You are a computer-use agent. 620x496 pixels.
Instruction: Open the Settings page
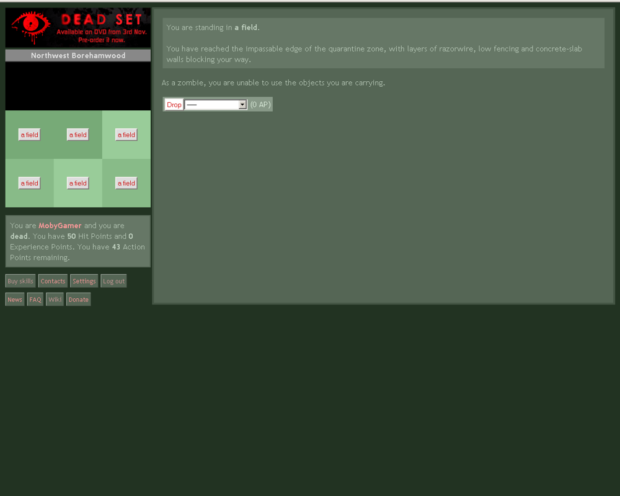click(84, 280)
